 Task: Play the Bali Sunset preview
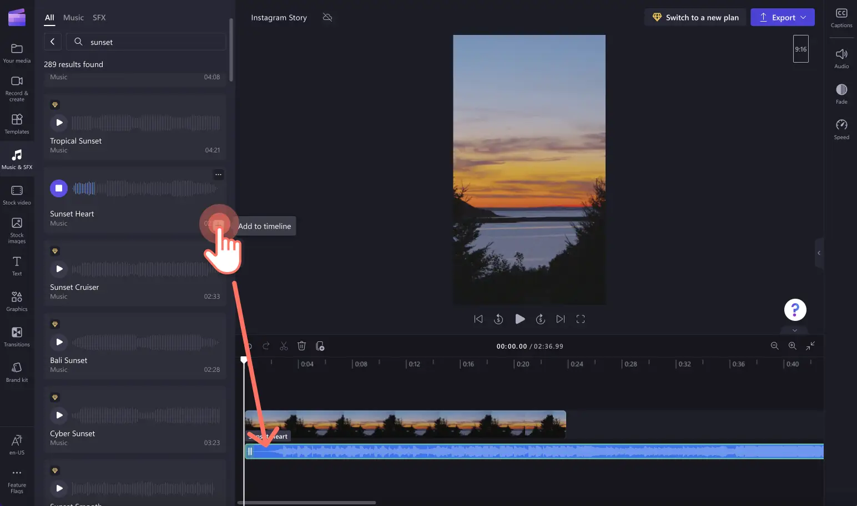59,342
